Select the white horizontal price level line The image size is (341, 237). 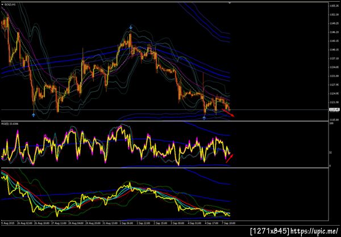(164, 109)
